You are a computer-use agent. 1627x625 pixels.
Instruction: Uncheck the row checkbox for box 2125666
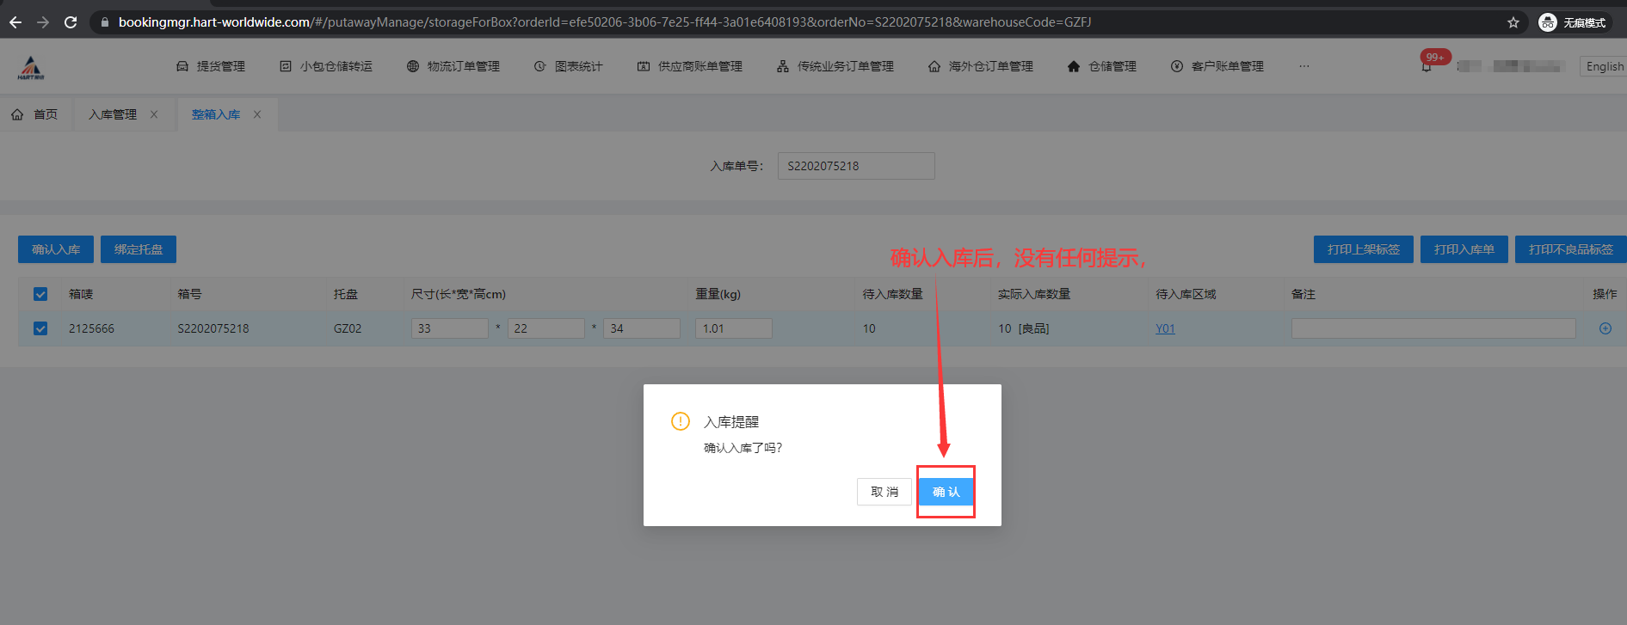click(x=40, y=328)
